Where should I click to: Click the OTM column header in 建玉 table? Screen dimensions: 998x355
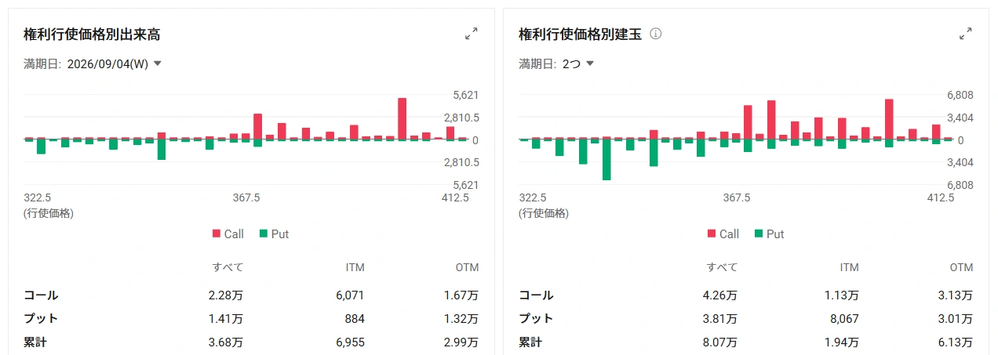click(961, 267)
